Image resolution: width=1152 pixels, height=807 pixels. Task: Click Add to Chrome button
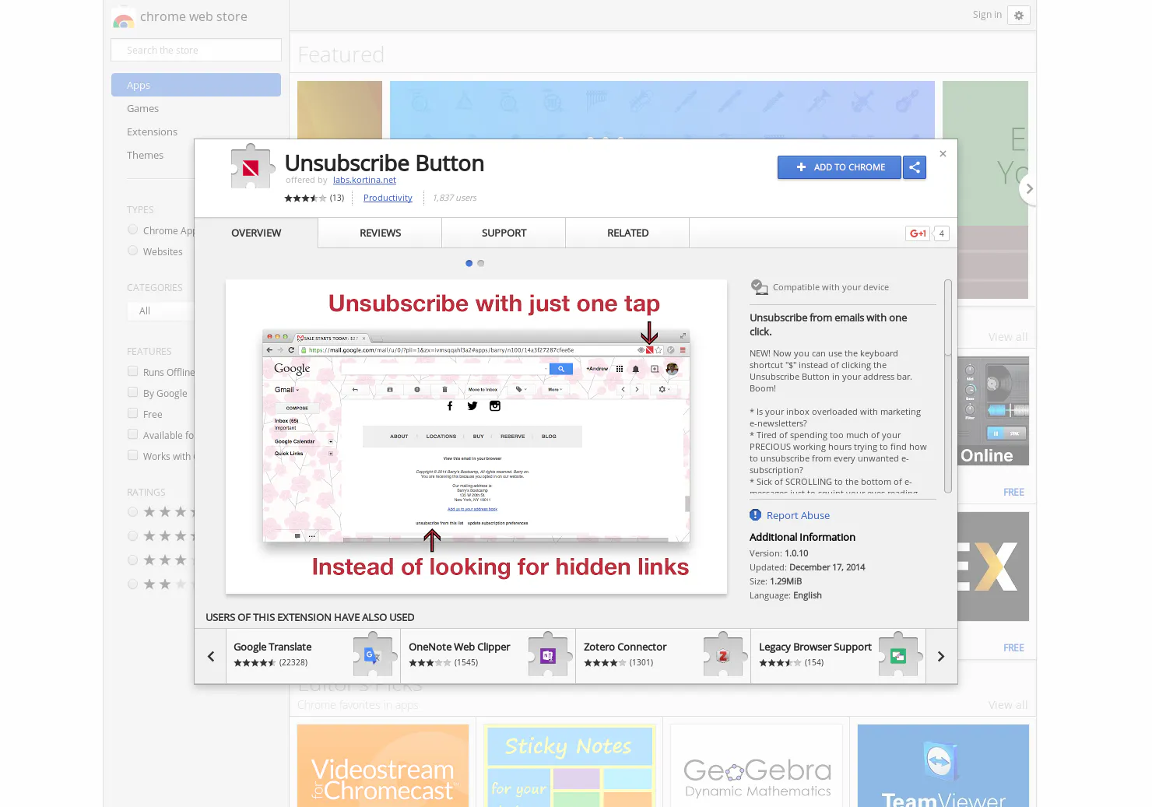click(x=839, y=167)
